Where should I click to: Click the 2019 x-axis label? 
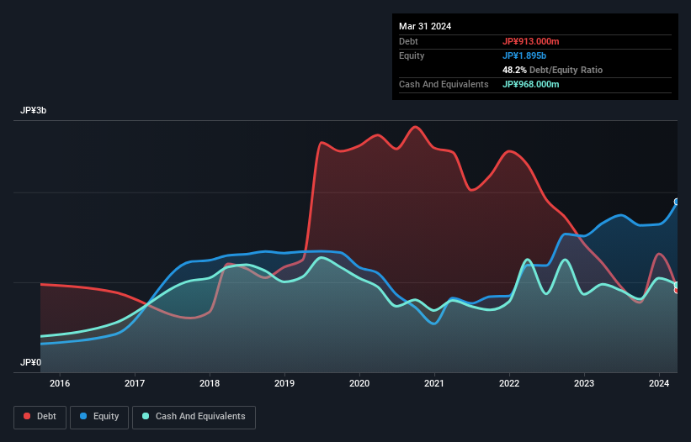[x=284, y=383]
